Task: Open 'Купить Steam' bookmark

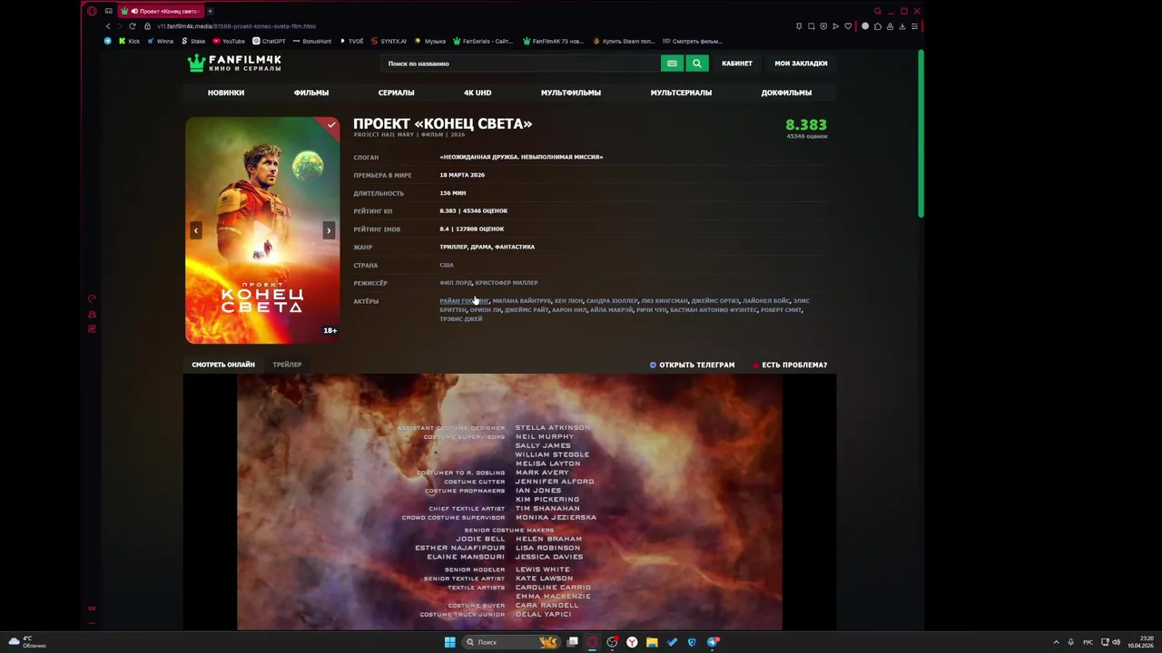Action: click(624, 41)
